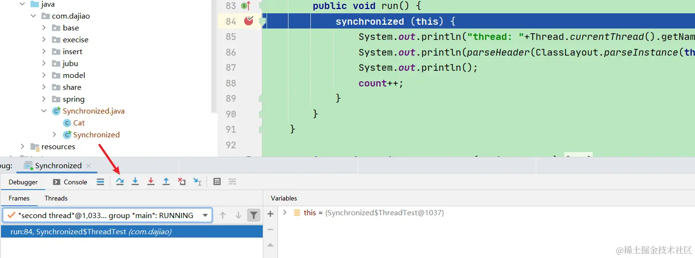Select Synchronized.java in the project tree
Image resolution: width=695 pixels, height=258 pixels.
[94, 111]
